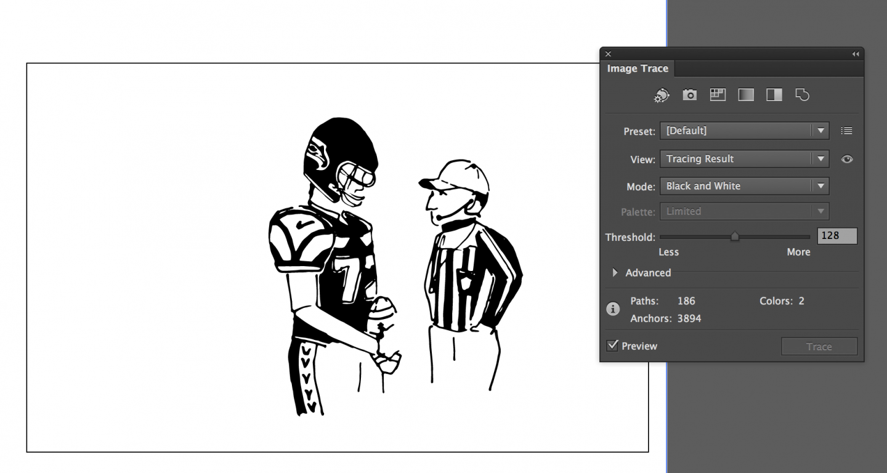Click the word Less under the Threshold slider
This screenshot has width=887, height=473.
(x=668, y=252)
